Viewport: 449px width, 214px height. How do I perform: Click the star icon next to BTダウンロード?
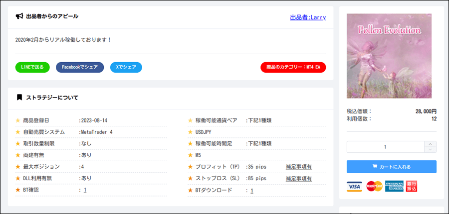[x=190, y=190]
